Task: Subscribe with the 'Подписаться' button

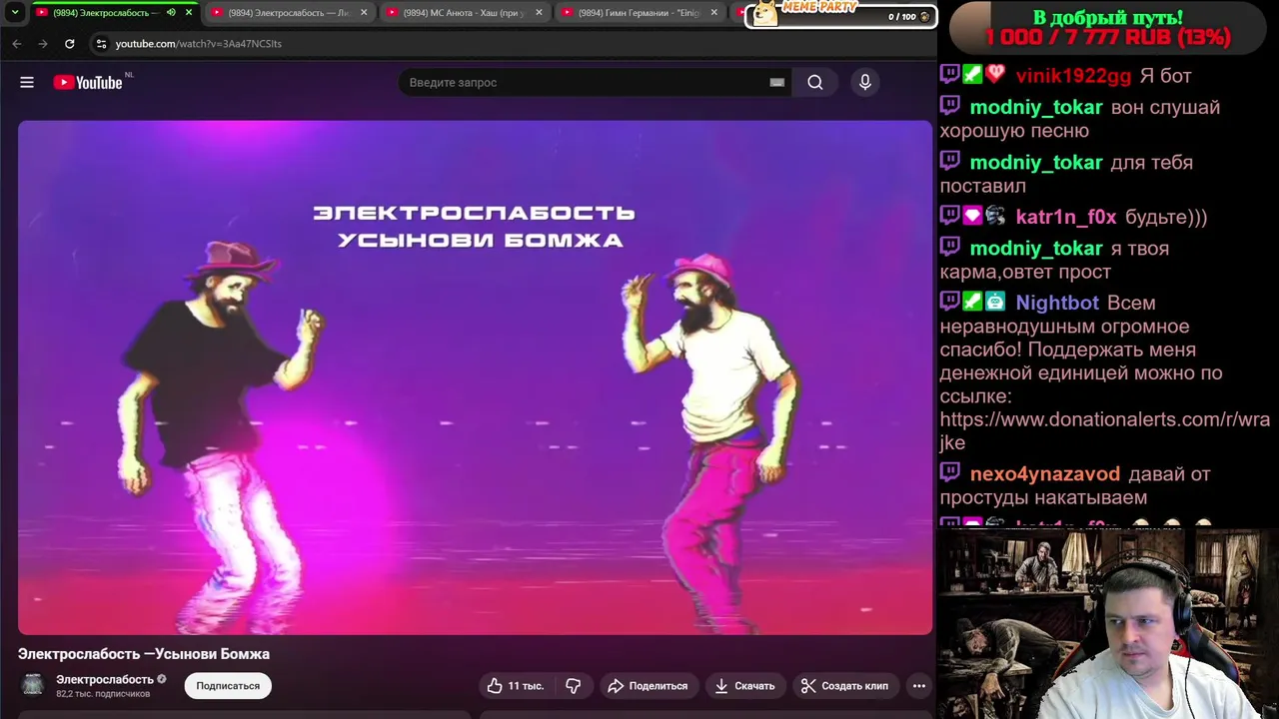Action: (228, 686)
